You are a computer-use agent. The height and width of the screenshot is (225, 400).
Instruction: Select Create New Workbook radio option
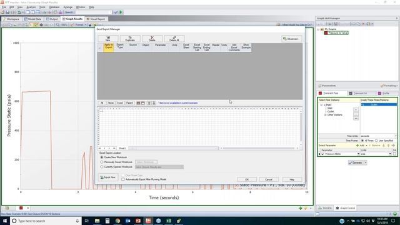(x=102, y=157)
